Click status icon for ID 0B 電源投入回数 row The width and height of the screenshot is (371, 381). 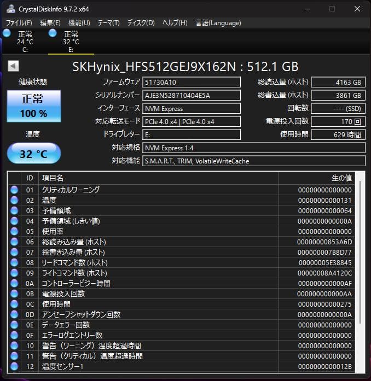pos(14,294)
